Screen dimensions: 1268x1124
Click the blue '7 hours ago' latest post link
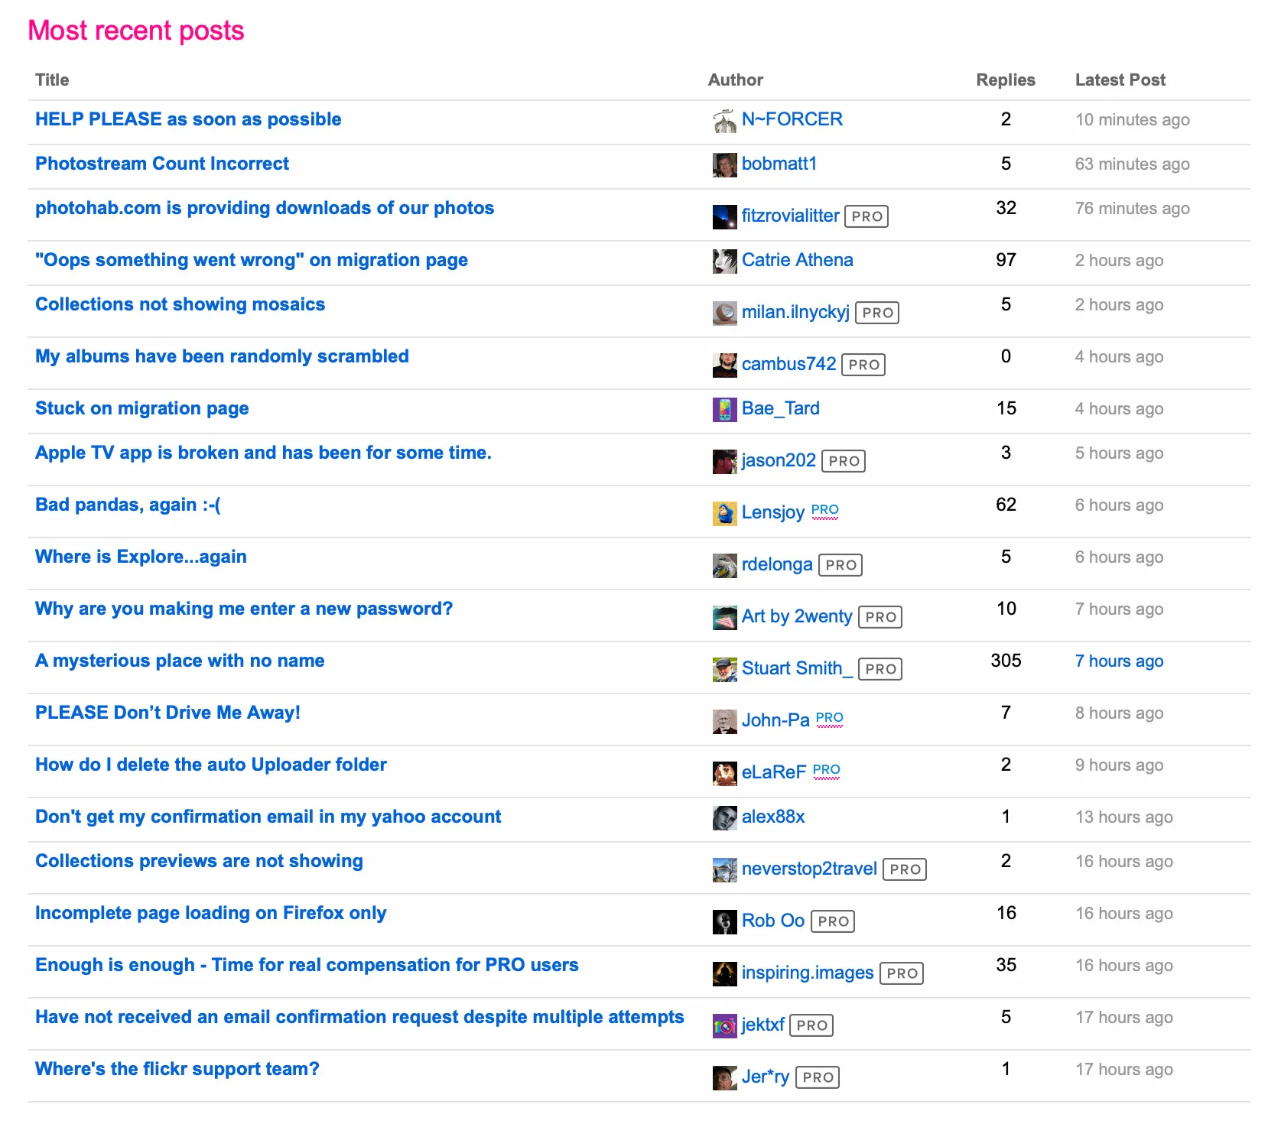1119,661
